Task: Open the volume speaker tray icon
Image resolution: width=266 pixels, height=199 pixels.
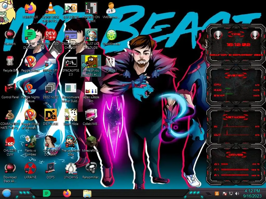Action: [237, 194]
